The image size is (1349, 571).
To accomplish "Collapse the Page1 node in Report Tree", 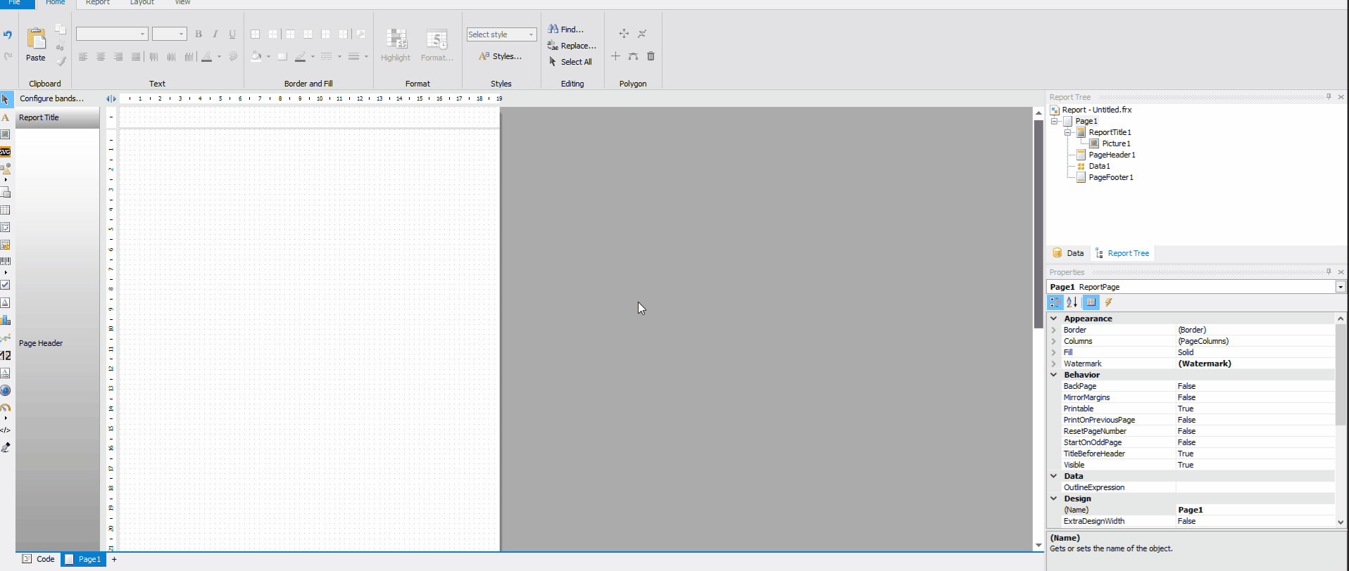I will (1055, 121).
